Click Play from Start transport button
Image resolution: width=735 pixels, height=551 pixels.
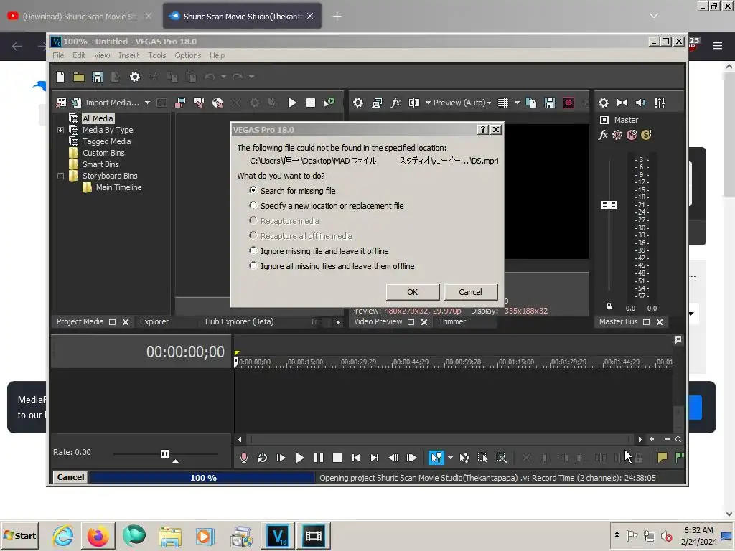281,458
